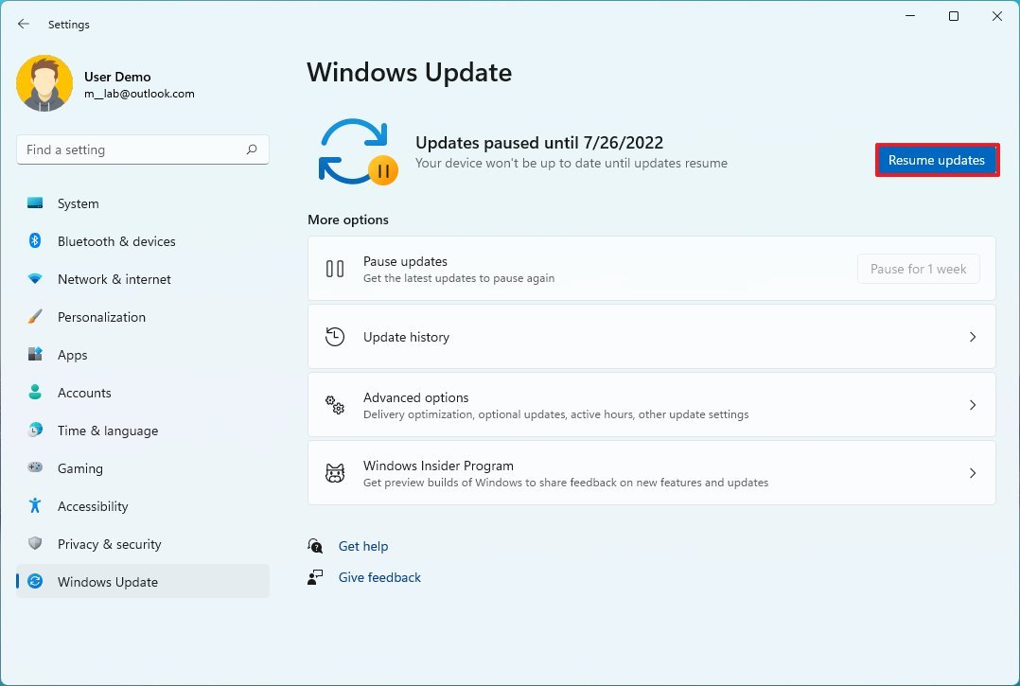
Task: Click the Privacy & security shield icon
Action: [x=35, y=544]
